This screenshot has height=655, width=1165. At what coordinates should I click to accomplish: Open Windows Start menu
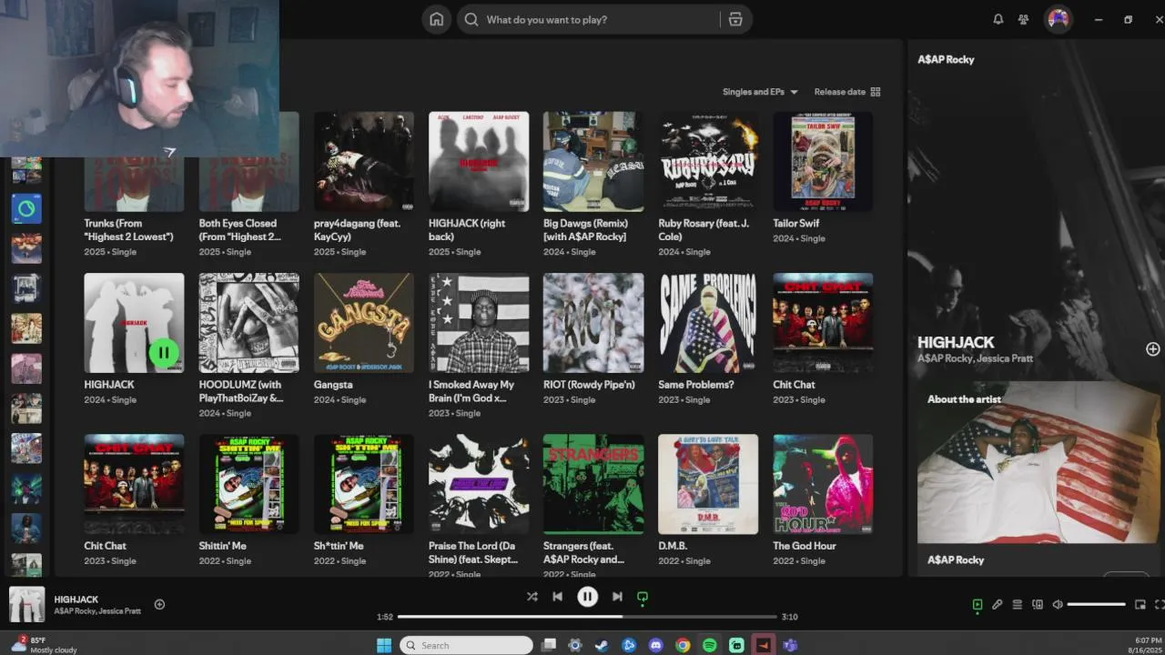tap(384, 645)
